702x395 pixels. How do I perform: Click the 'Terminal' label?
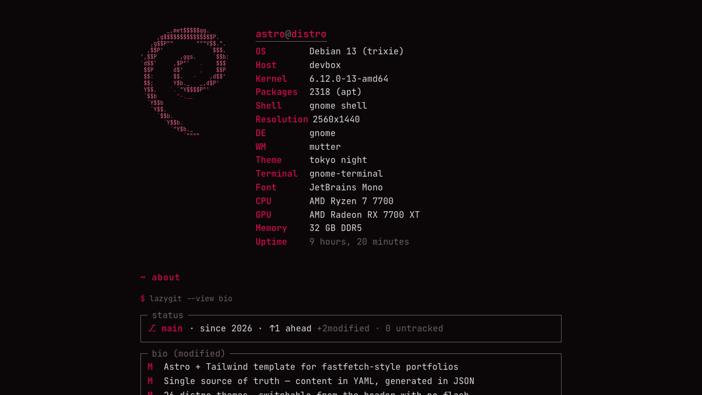point(276,174)
